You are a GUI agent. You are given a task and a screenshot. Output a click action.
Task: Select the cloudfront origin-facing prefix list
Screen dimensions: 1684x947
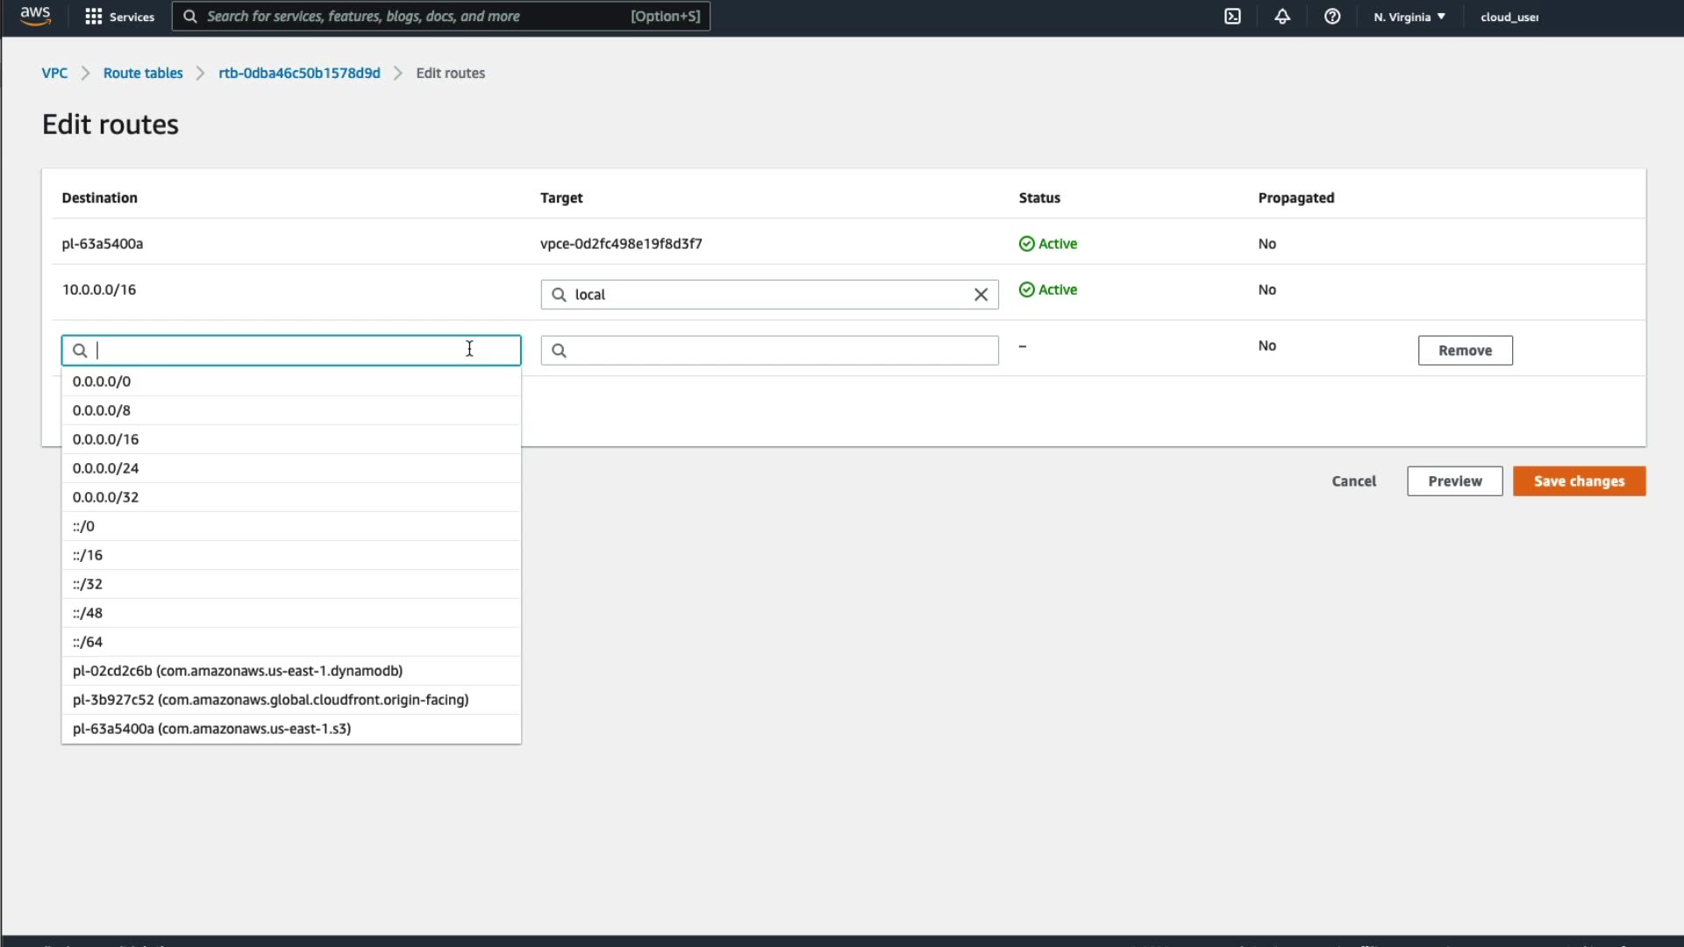click(x=270, y=700)
